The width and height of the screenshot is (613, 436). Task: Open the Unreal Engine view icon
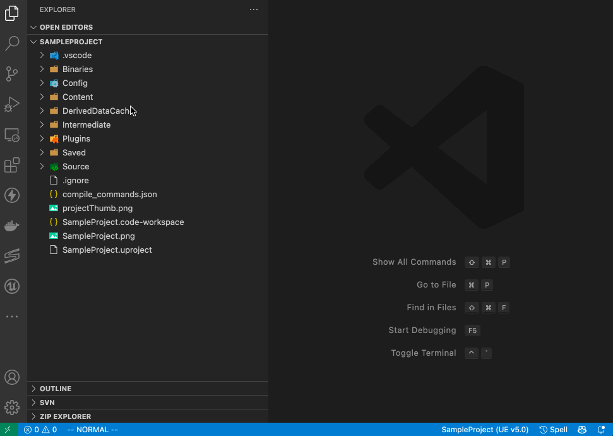pyautogui.click(x=12, y=286)
